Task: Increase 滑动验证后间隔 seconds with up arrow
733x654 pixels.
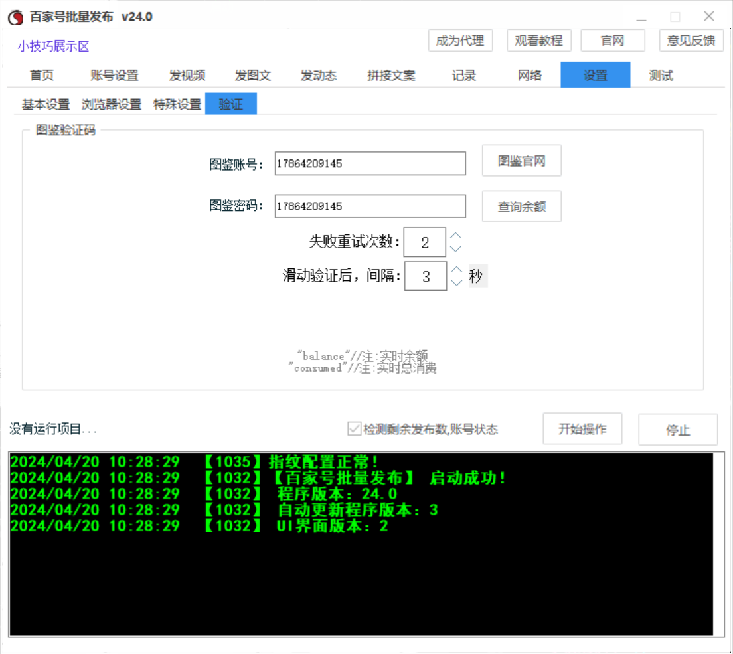Action: (x=457, y=270)
